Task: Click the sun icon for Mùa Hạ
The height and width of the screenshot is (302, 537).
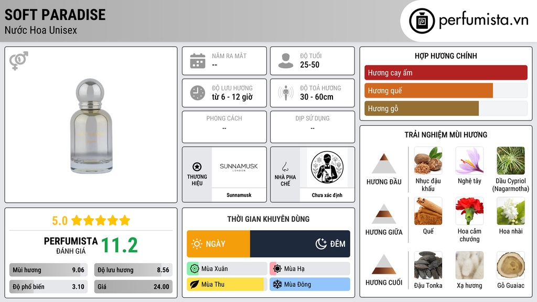Action: click(x=277, y=269)
